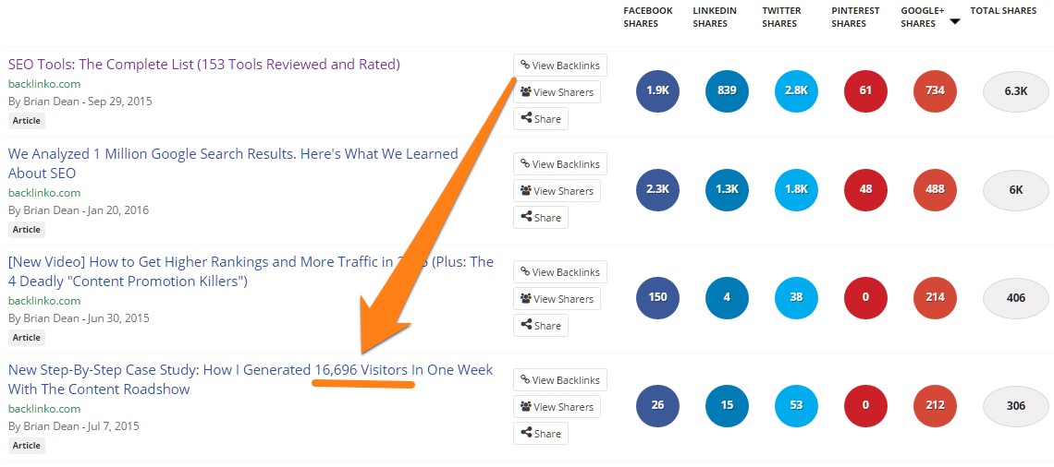This screenshot has height=467, width=1054.
Task: Share the 1 Million Google Search Results article
Action: pos(541,218)
